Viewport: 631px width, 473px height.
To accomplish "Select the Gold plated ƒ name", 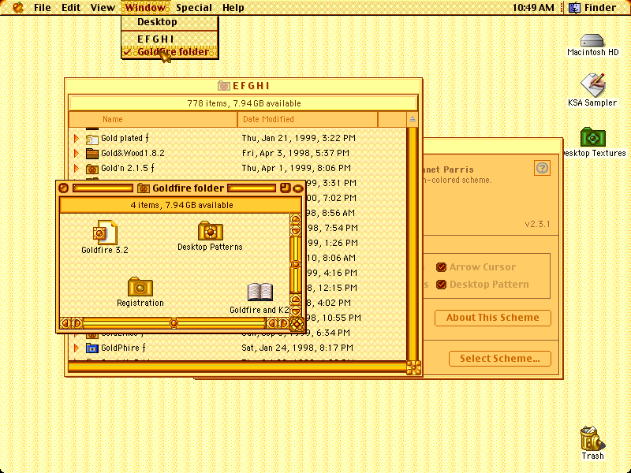I will point(125,139).
